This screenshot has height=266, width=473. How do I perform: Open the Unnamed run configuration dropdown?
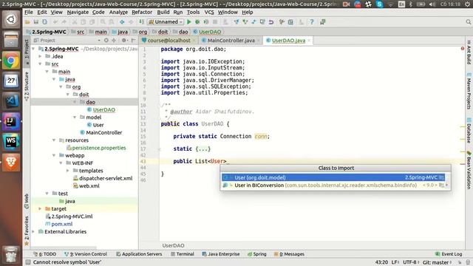point(166,22)
